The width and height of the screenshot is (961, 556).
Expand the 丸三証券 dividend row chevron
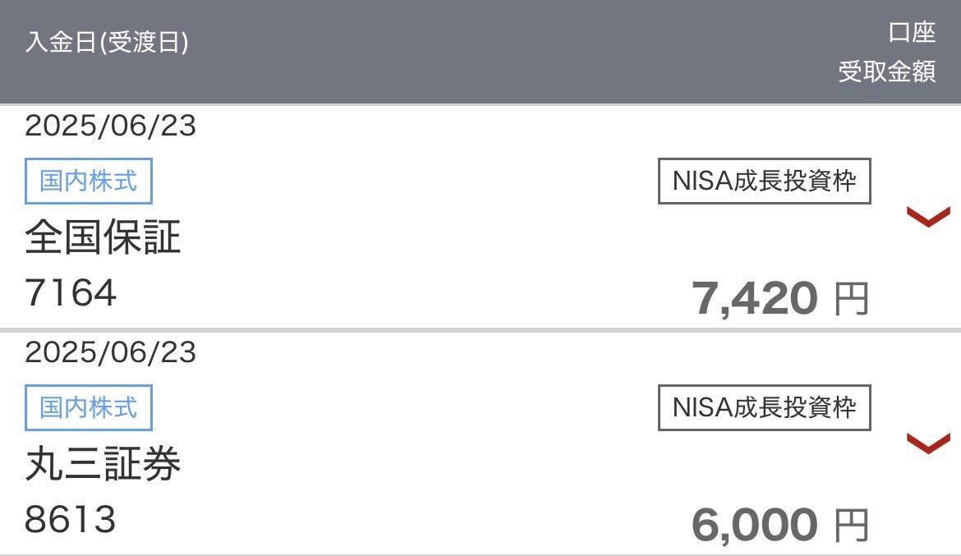pos(928,443)
